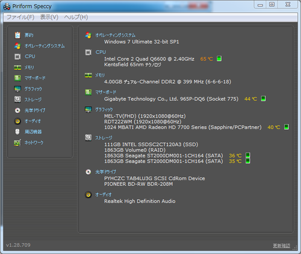Select the 周辺機器 mouse icon item
The image size is (301, 254).
pyautogui.click(x=17, y=132)
